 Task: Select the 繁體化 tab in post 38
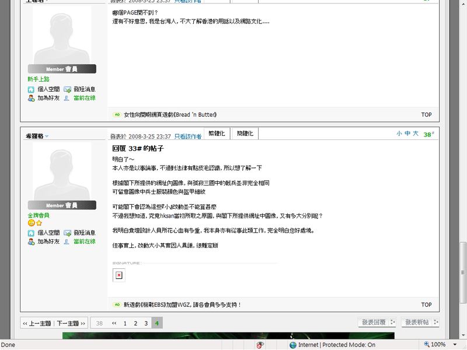point(217,134)
